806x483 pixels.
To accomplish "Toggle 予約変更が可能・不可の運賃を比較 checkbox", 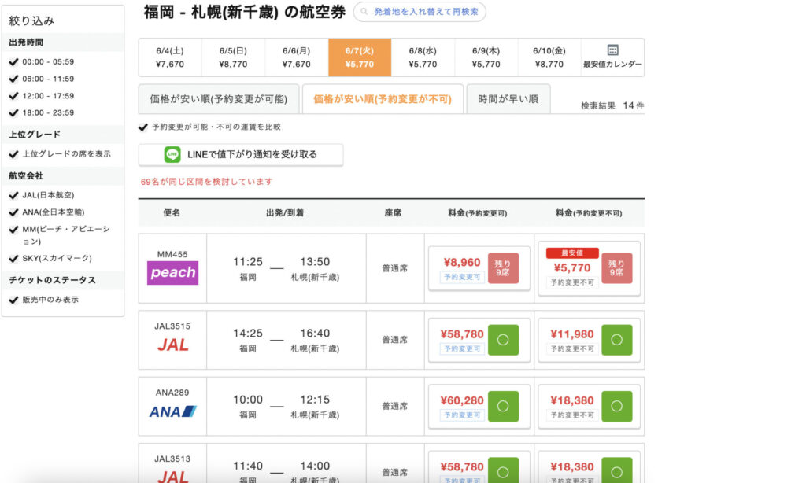I will coord(143,127).
